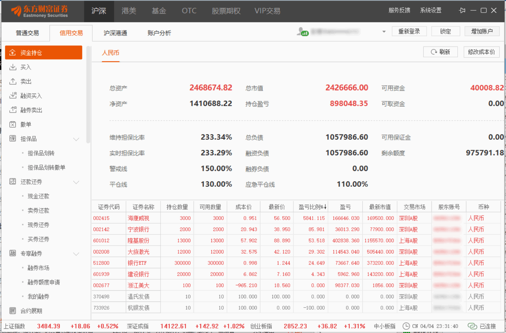Viewport: 506px width, 333px height.
Task: Click the 卖出 upload icon
Action: tap(13, 81)
